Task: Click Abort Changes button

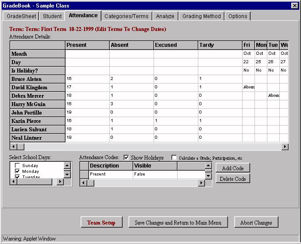Action: pyautogui.click(x=256, y=222)
